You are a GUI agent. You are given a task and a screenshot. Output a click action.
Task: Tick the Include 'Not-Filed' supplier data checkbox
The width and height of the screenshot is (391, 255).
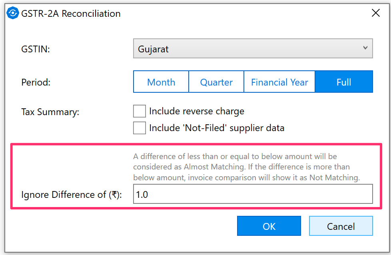point(139,128)
